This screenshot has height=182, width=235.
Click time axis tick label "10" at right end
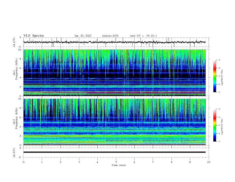[209, 162]
